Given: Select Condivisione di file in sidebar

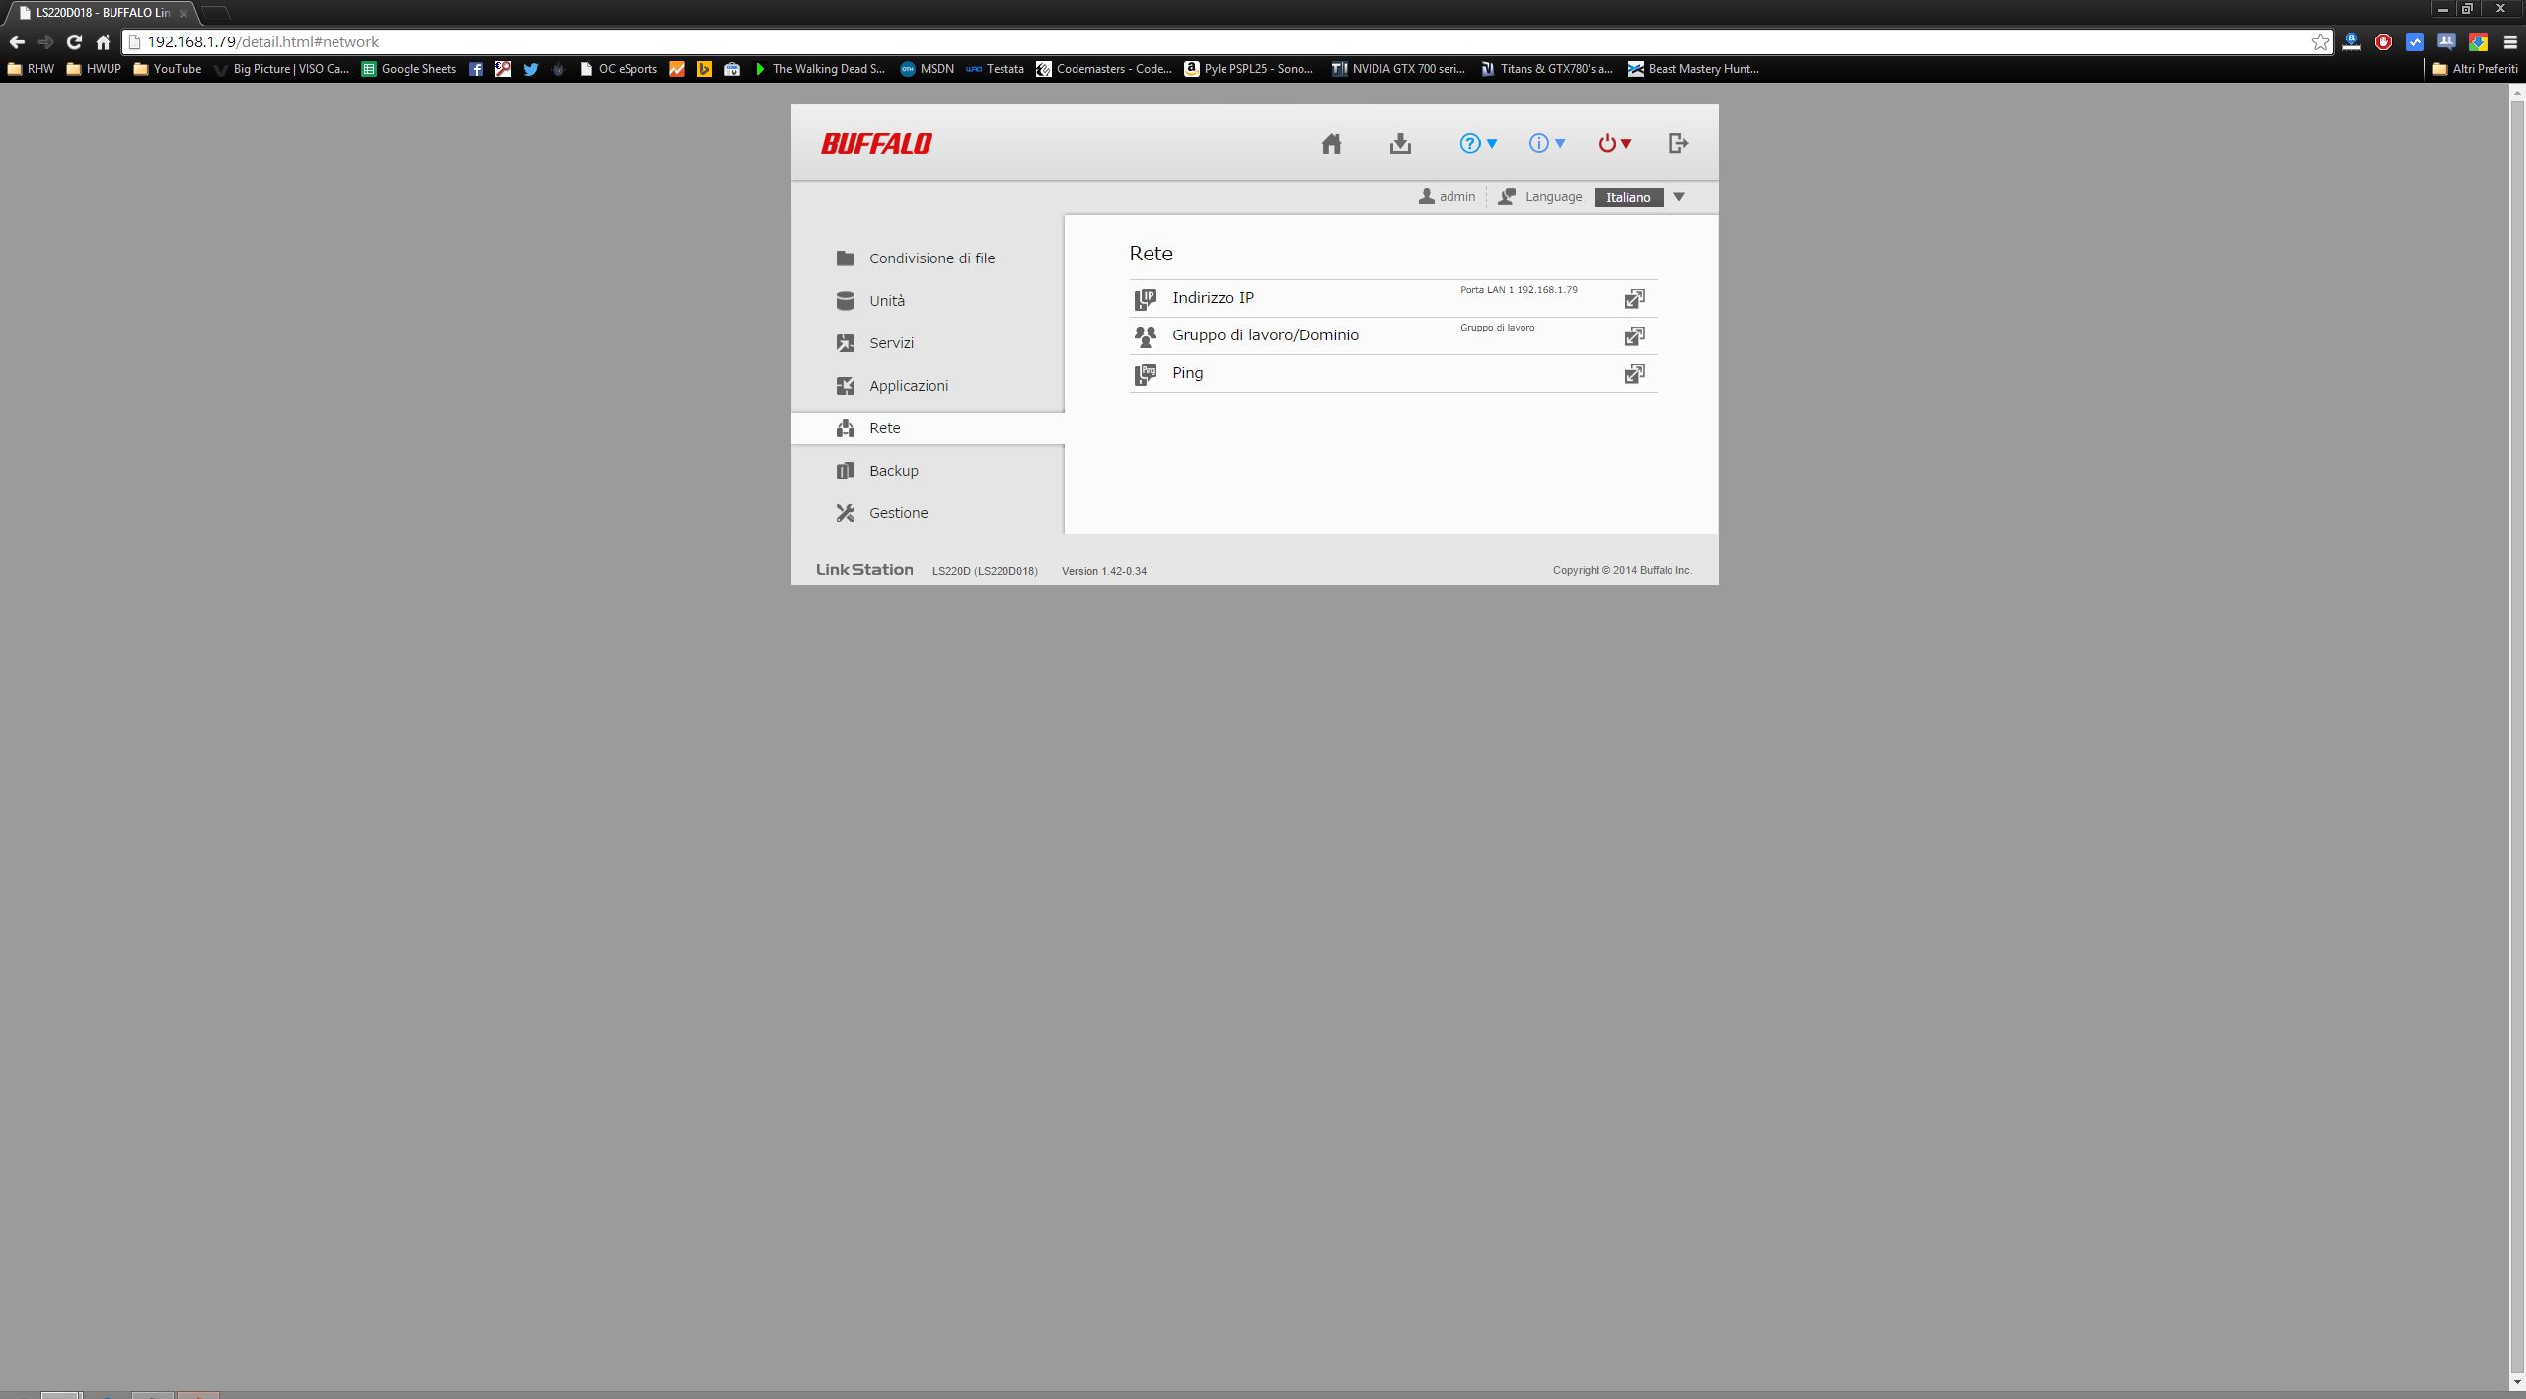Looking at the screenshot, I should [x=930, y=258].
